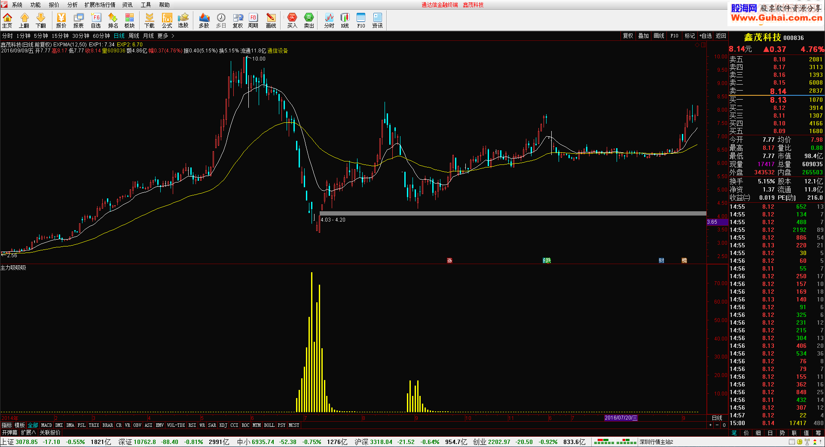Select the KDJ indicator tab

click(x=223, y=425)
